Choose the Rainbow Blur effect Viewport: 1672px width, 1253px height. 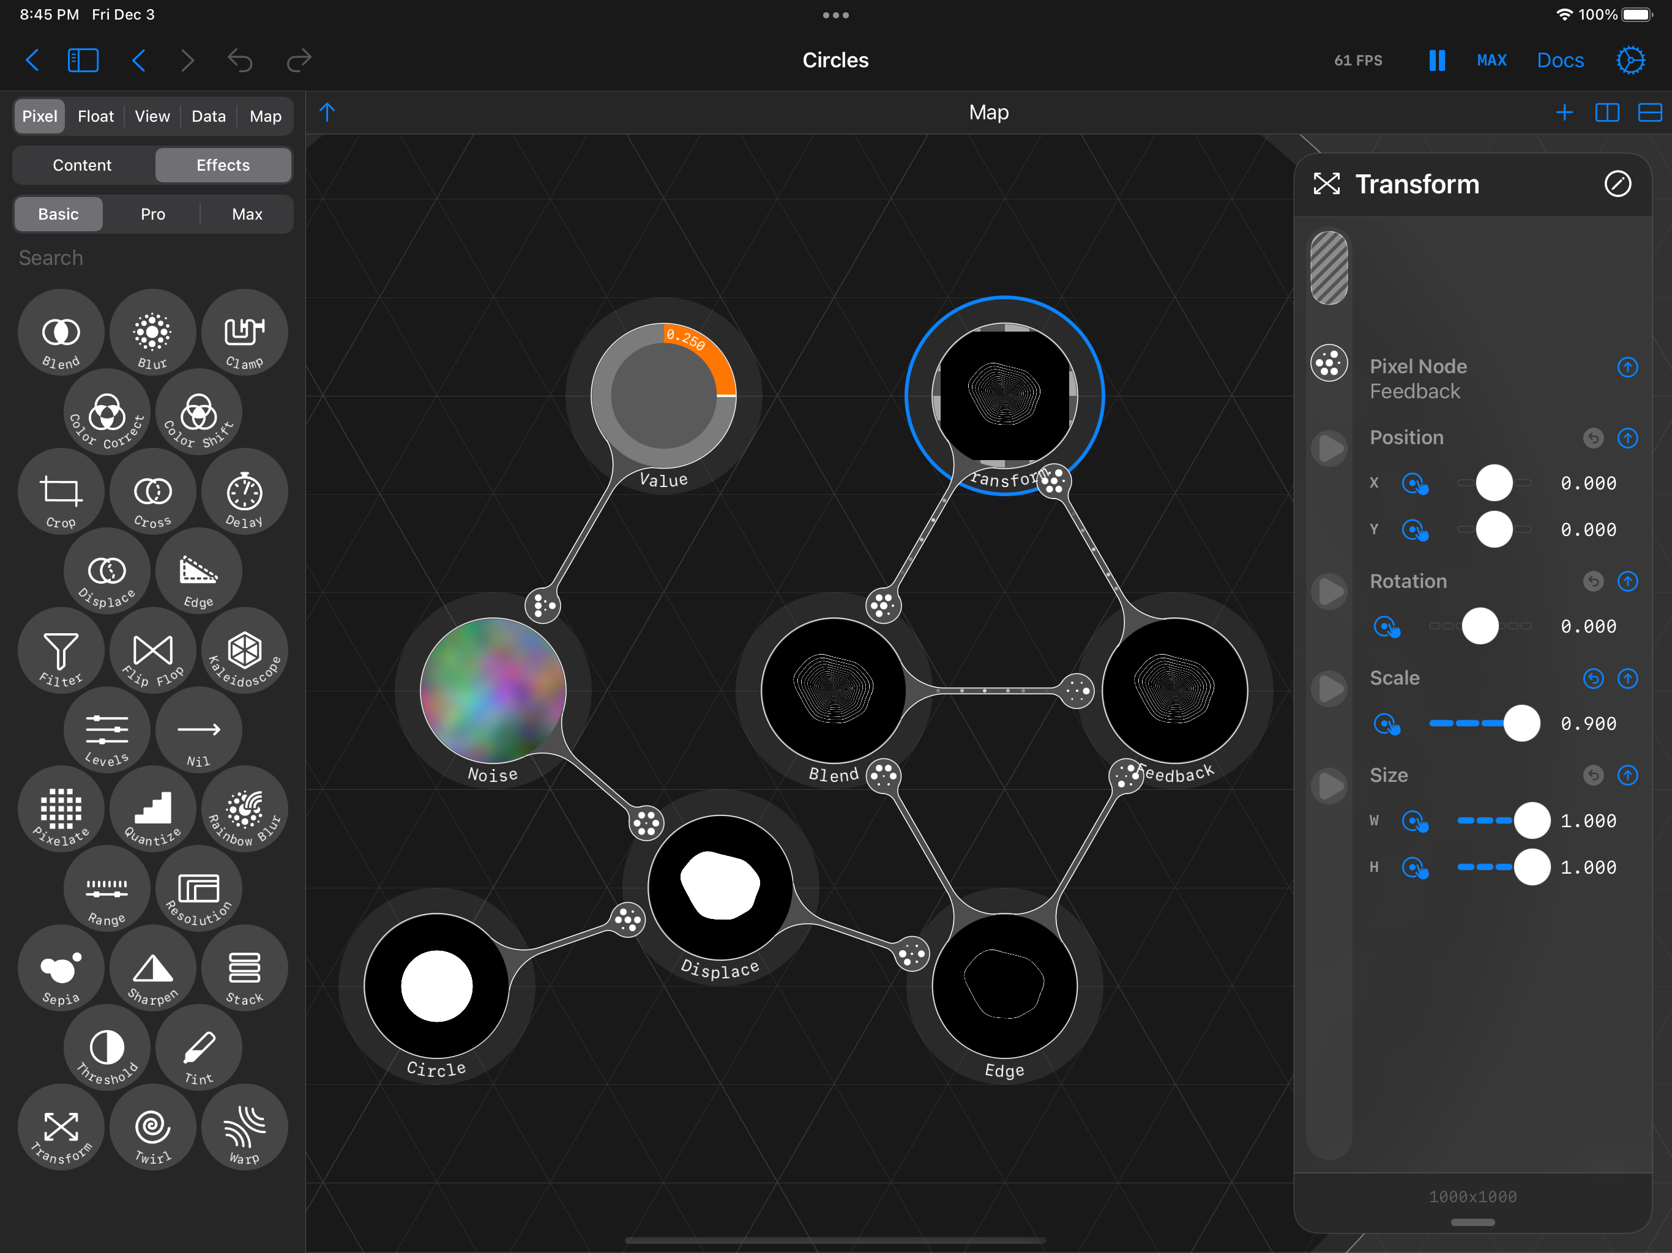pyautogui.click(x=244, y=809)
